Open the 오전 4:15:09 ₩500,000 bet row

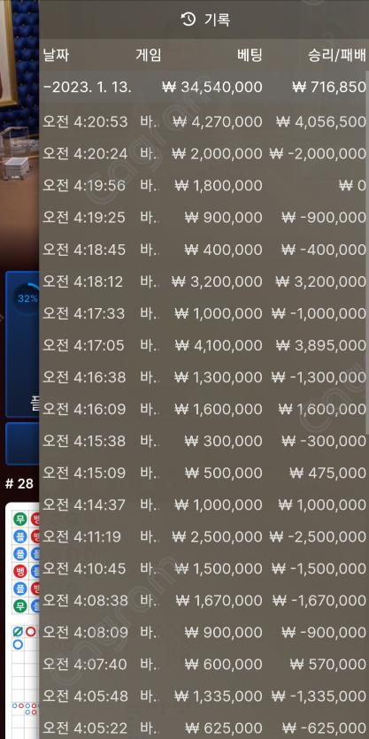204,473
